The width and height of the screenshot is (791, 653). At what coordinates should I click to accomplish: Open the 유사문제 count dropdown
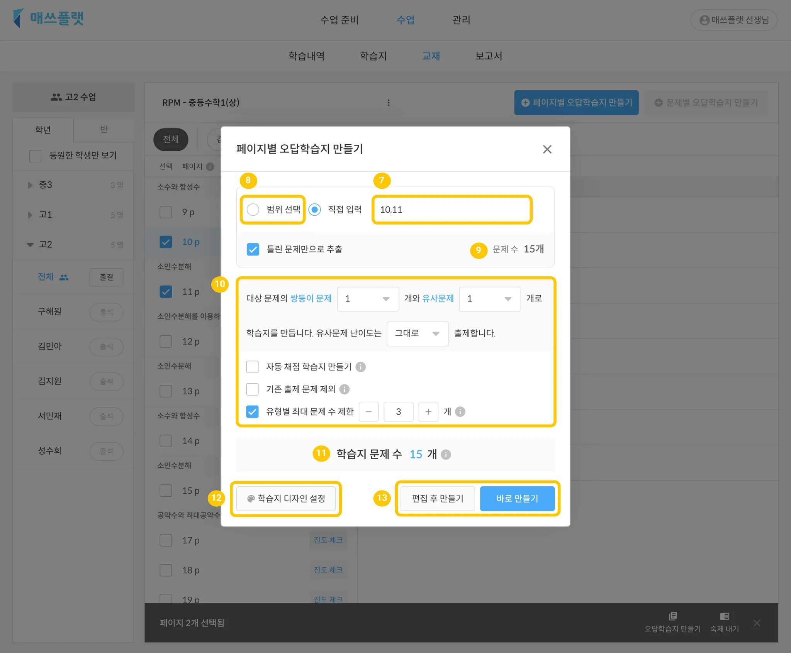pyautogui.click(x=489, y=299)
